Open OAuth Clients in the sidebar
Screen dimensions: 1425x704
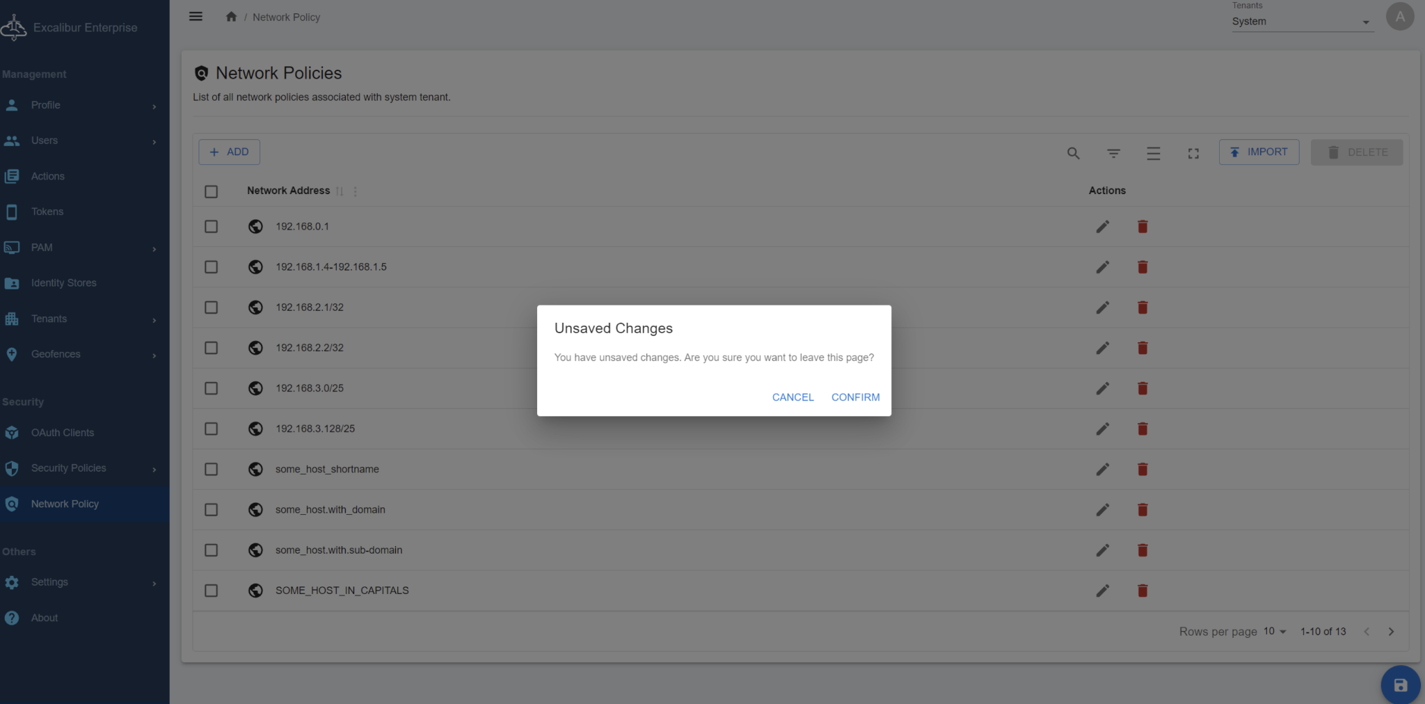(x=84, y=433)
